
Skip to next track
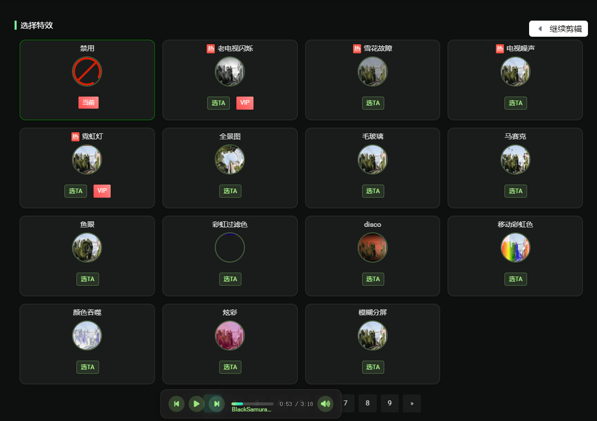(x=216, y=403)
